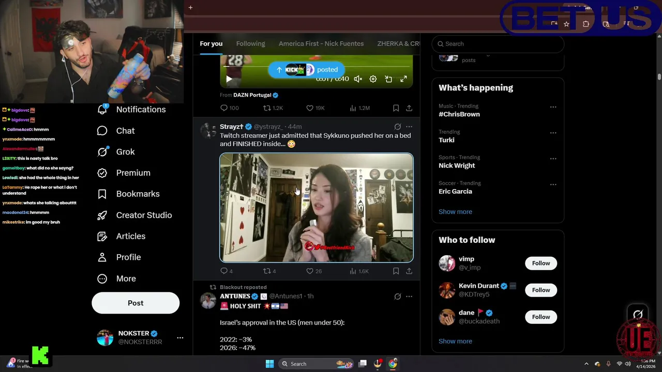This screenshot has width=662, height=372.
Task: Open ANTUNES profile name
Action: click(x=235, y=296)
